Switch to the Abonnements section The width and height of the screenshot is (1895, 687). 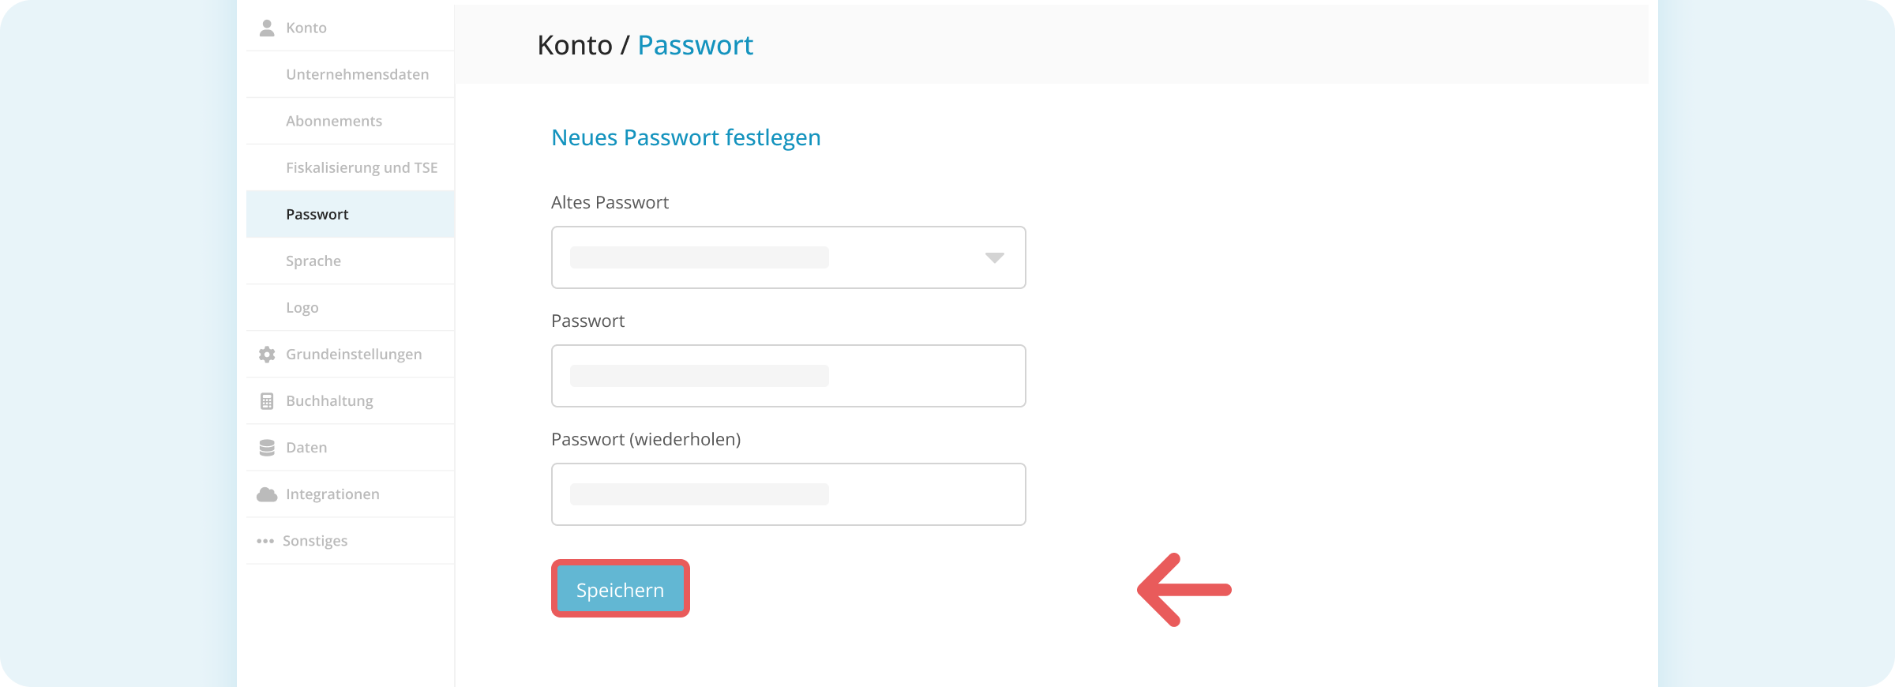point(334,120)
